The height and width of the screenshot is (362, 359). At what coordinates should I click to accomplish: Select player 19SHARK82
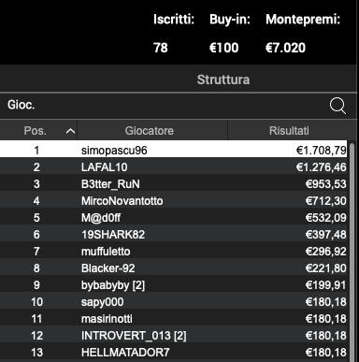click(x=174, y=235)
